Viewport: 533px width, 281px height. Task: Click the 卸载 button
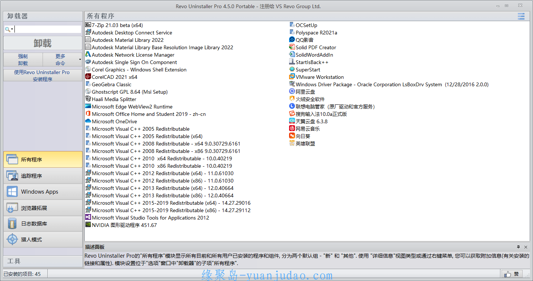[43, 43]
